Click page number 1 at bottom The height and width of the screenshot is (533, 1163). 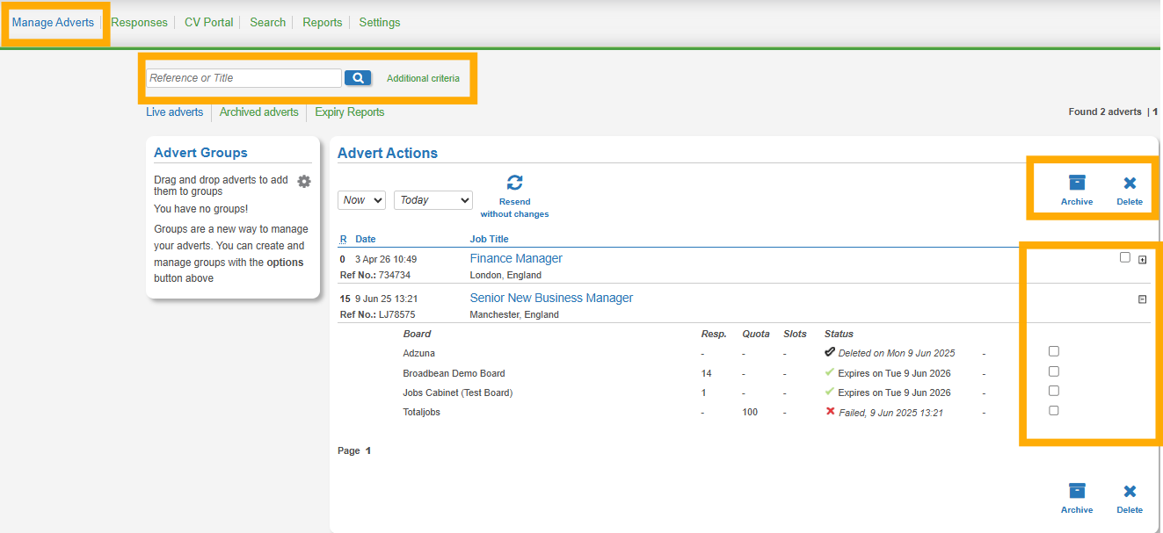[368, 450]
